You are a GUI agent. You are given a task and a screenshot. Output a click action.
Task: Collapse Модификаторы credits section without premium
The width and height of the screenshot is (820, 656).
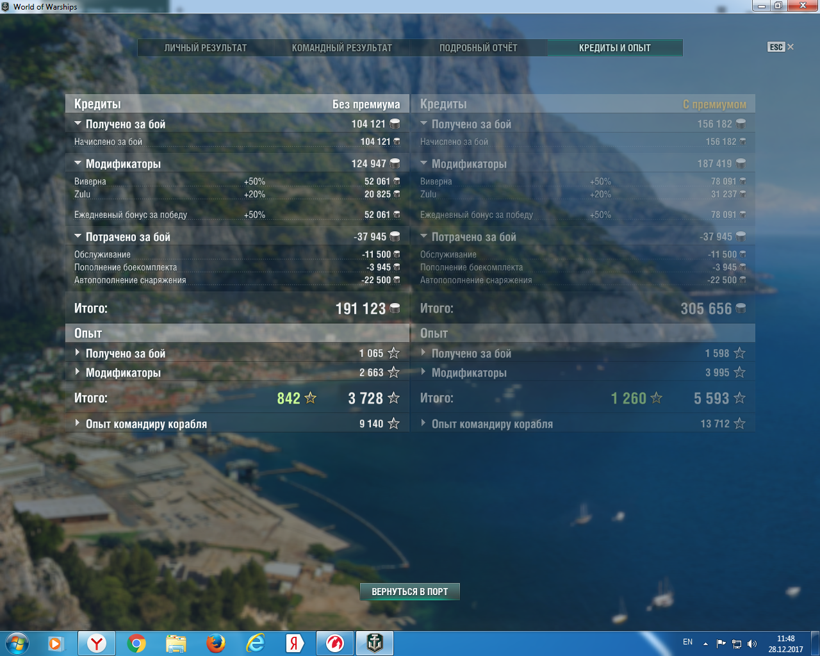78,163
